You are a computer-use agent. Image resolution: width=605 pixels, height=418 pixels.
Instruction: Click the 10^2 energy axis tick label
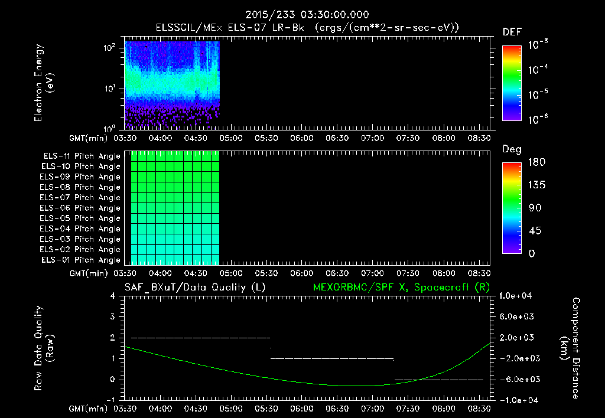coord(109,48)
